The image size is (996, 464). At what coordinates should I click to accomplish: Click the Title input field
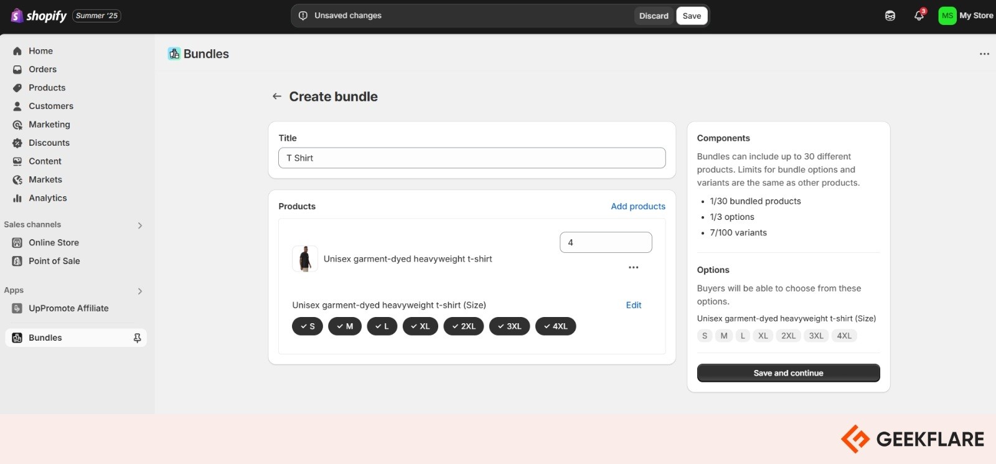[x=472, y=158]
